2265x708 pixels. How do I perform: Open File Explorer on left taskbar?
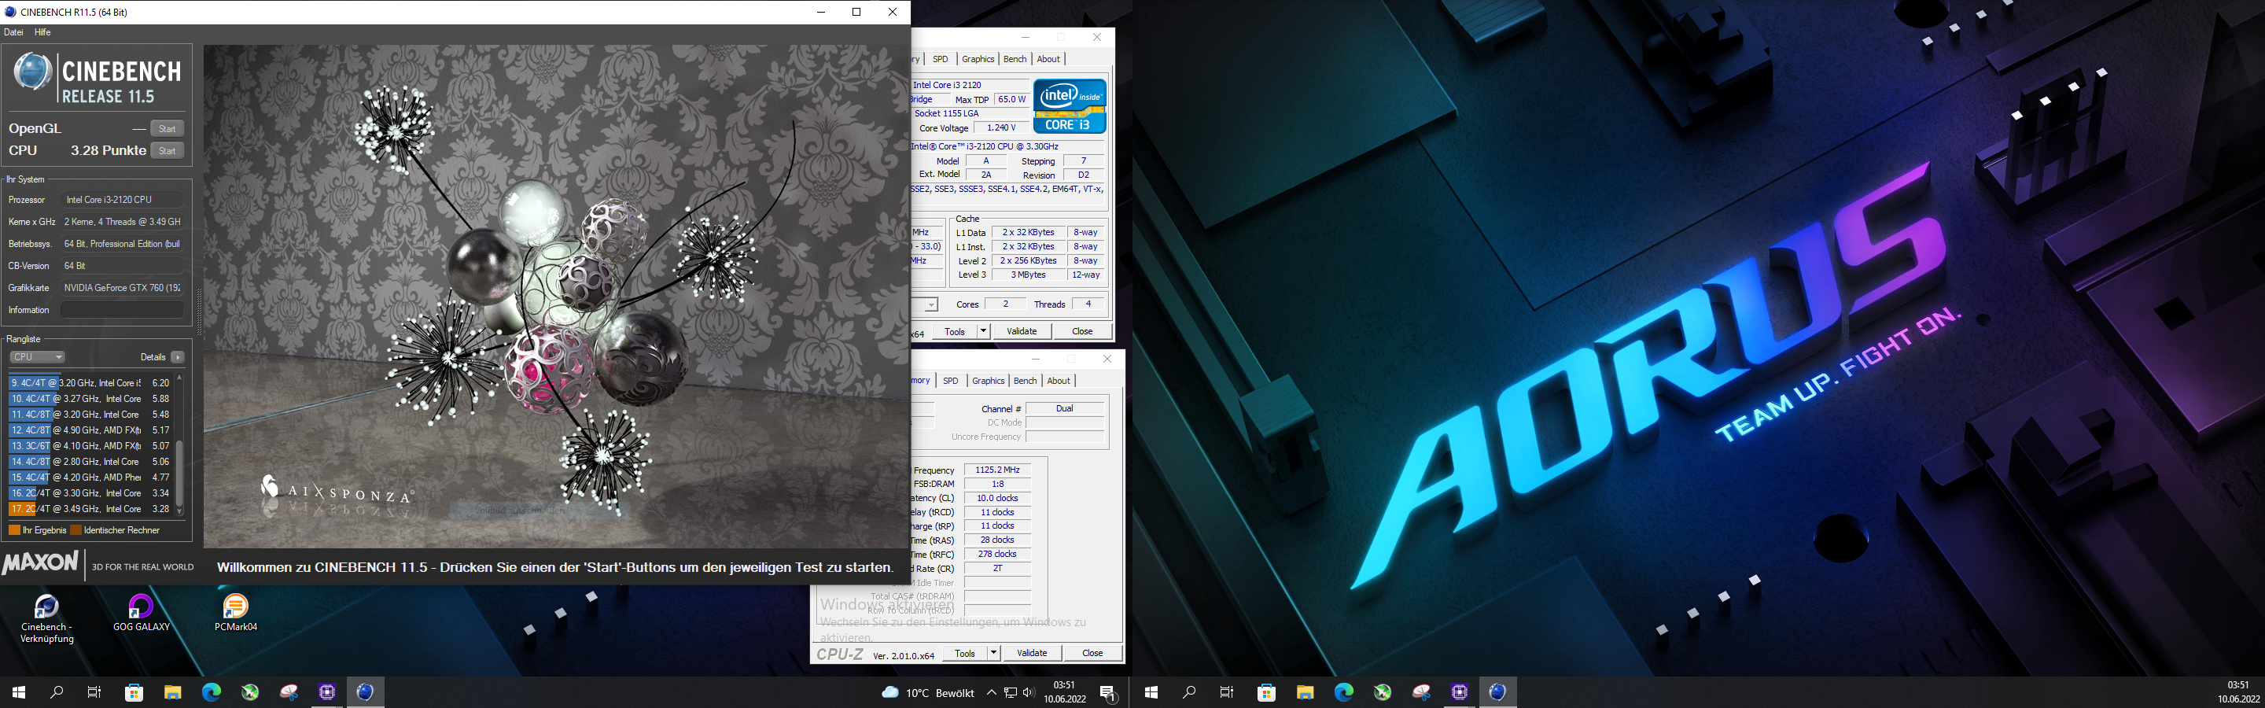[x=172, y=692]
